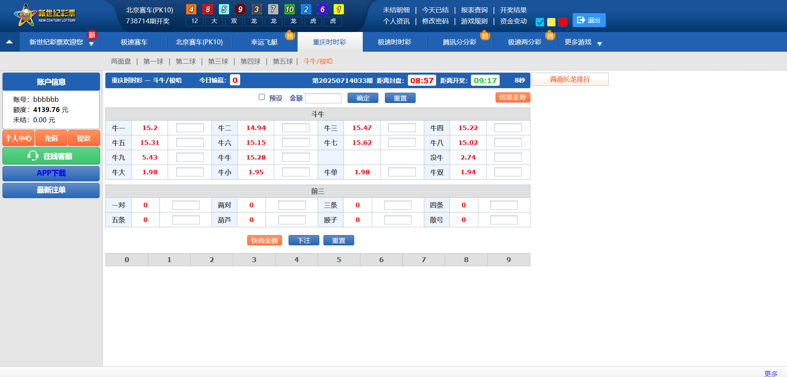Click the green number 10 result ball
Image resolution: width=787 pixels, height=377 pixels.
point(289,9)
